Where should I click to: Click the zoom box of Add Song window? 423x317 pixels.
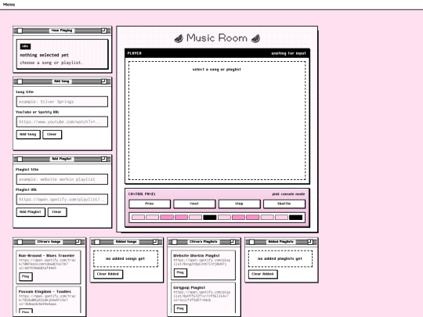coord(104,81)
